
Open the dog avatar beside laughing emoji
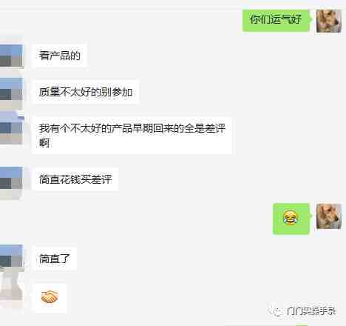329,216
